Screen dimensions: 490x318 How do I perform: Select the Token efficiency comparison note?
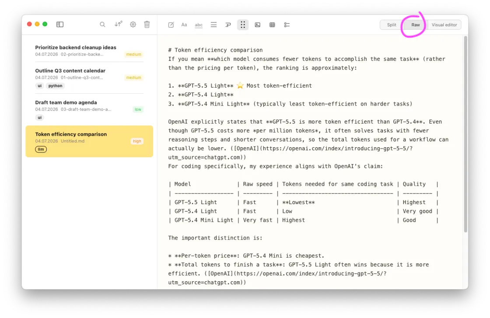point(89,141)
